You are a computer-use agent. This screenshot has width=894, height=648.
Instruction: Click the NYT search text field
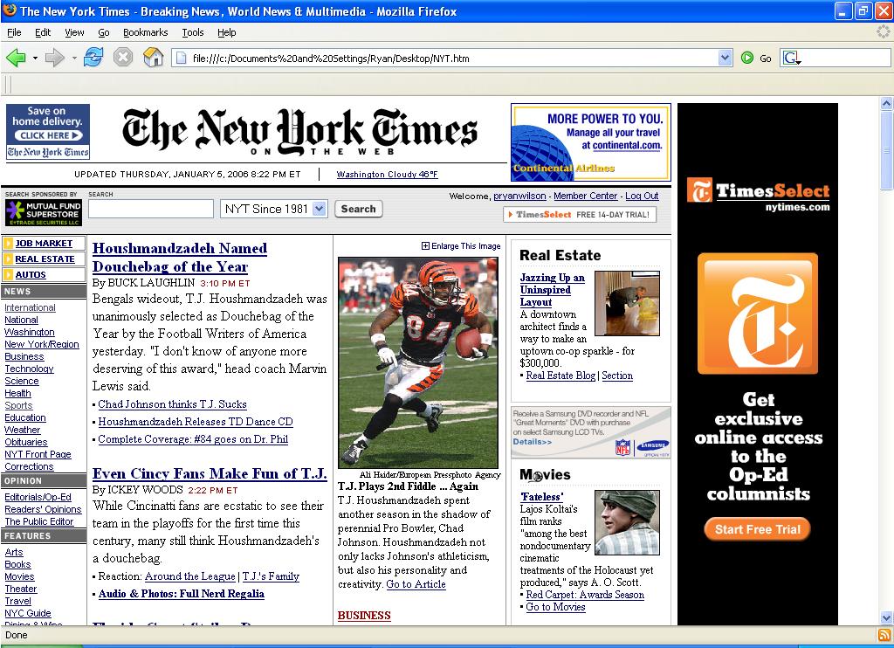coord(150,209)
